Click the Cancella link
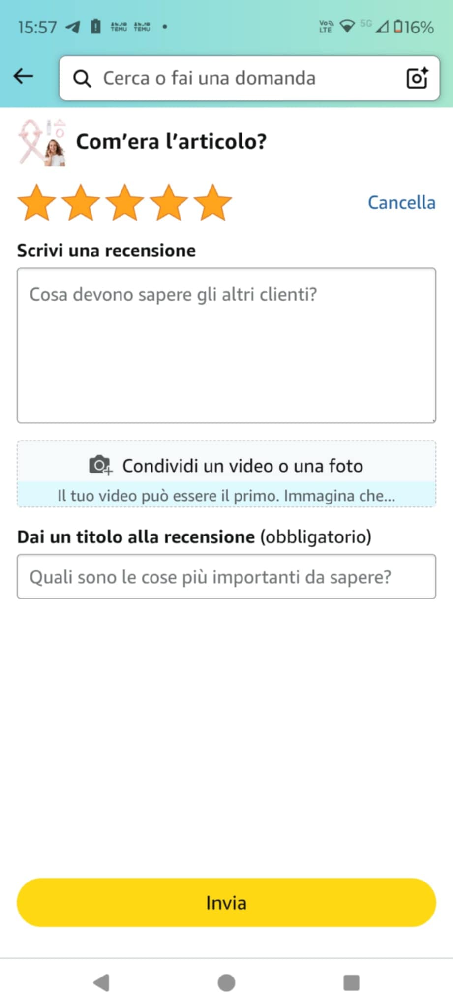Screen dimensions: 453x1008 point(401,202)
